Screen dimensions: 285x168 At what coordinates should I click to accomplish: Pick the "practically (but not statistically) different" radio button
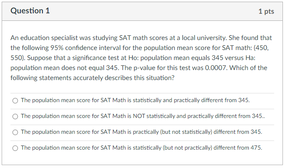pyautogui.click(x=15, y=132)
